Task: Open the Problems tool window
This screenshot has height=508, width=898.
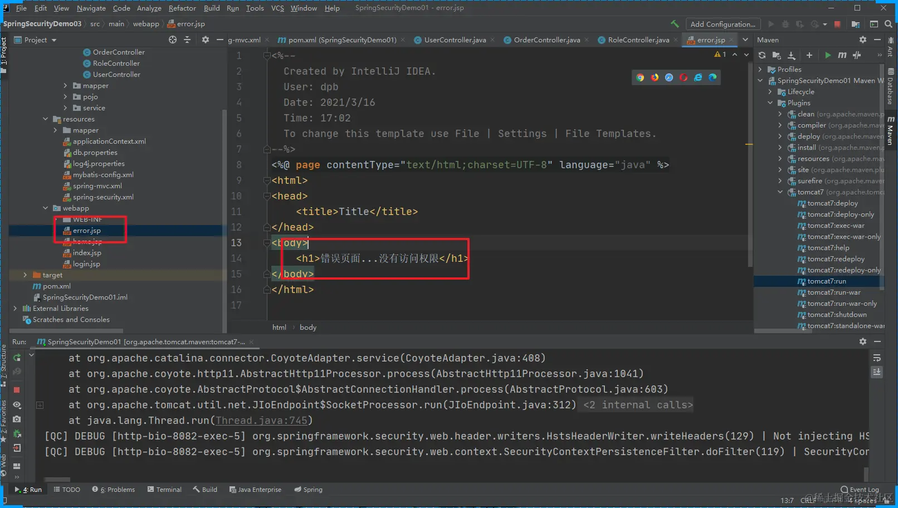Action: [x=114, y=490]
